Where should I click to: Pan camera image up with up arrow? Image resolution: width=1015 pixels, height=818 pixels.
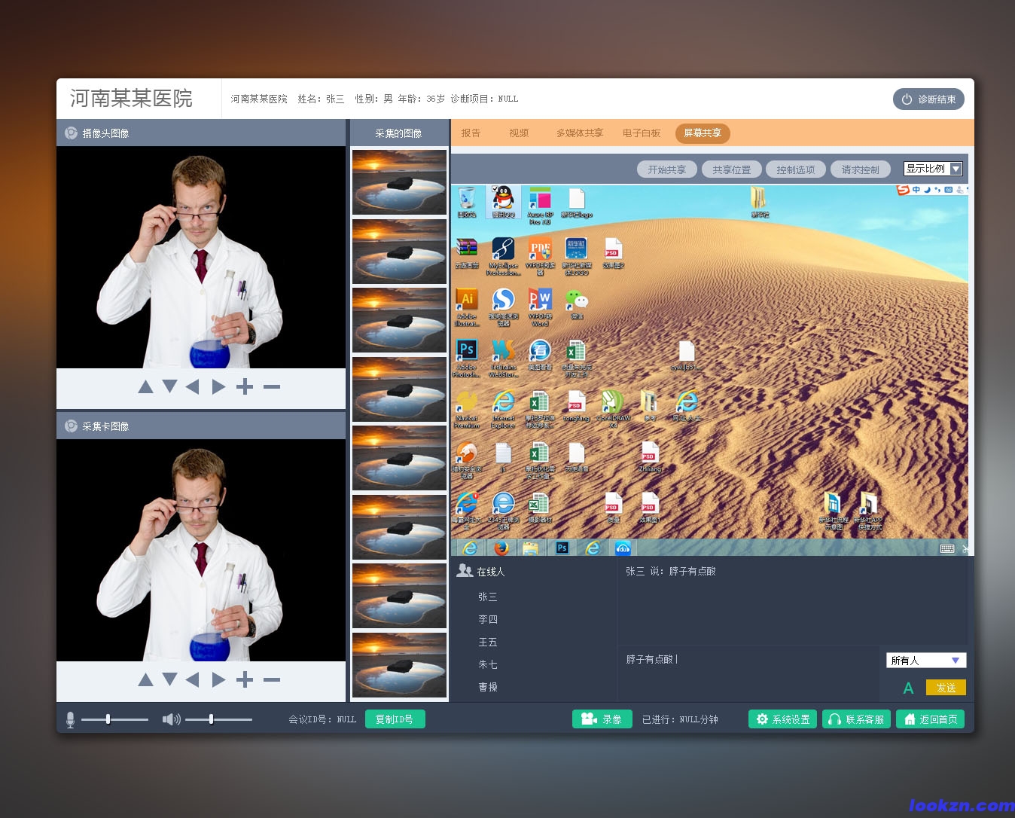[145, 387]
